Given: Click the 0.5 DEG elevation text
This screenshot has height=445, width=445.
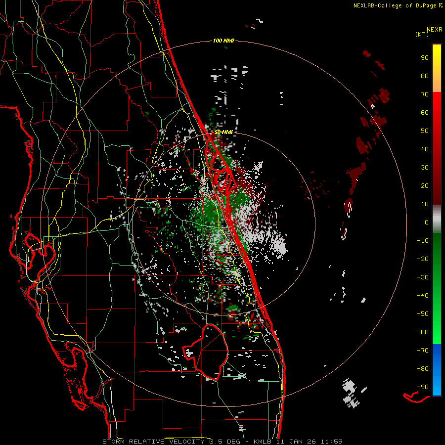Looking at the screenshot, I should [225, 442].
